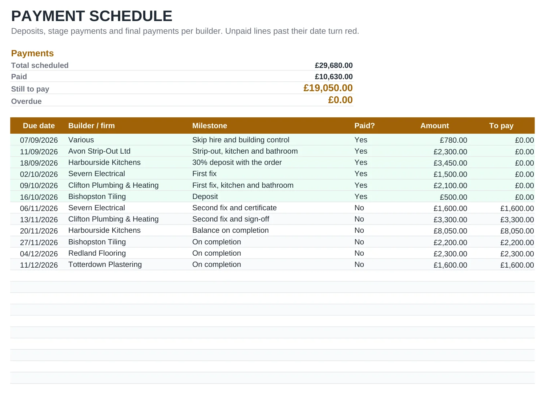Select the PAYMENT SCHEDULE title
The image size is (545, 394).
tap(92, 16)
